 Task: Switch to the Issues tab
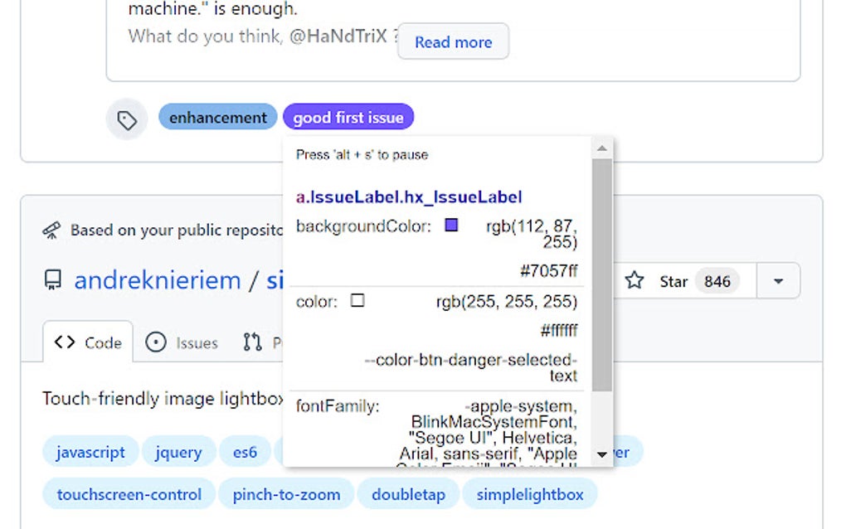[x=181, y=342]
